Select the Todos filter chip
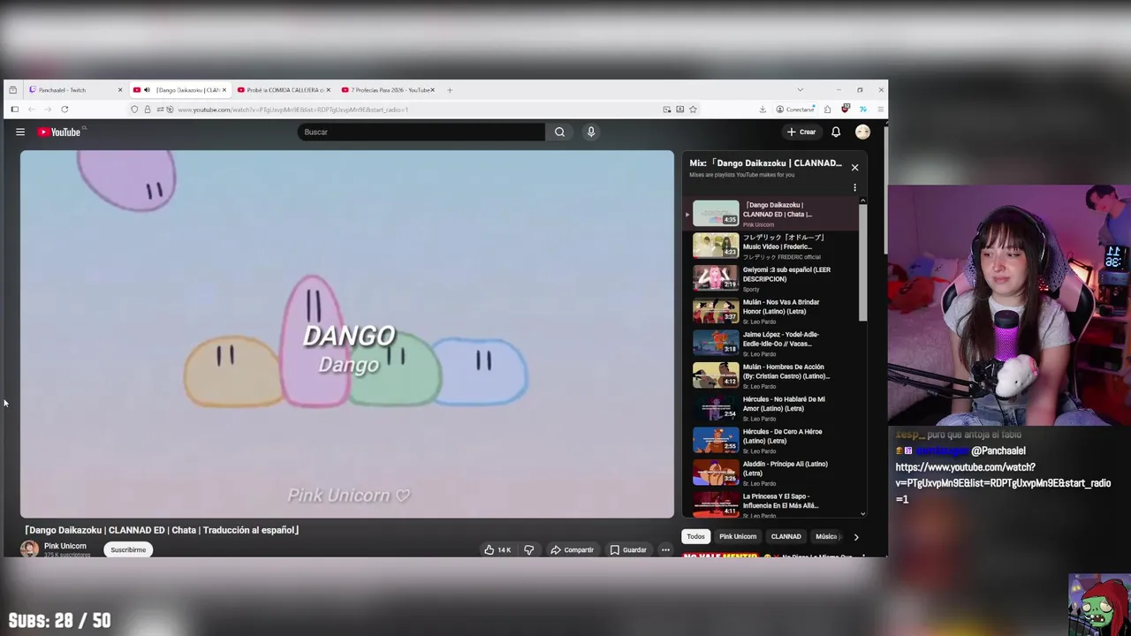 point(696,536)
